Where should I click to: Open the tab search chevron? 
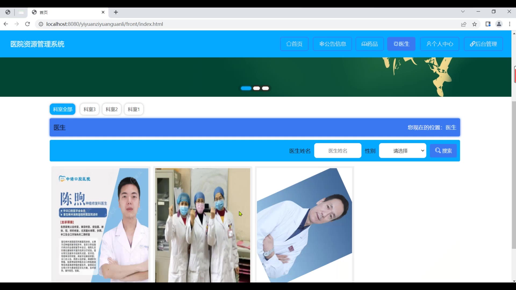463,12
